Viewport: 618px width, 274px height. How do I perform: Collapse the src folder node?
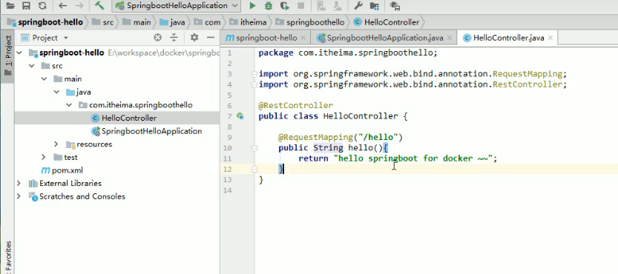[32, 66]
